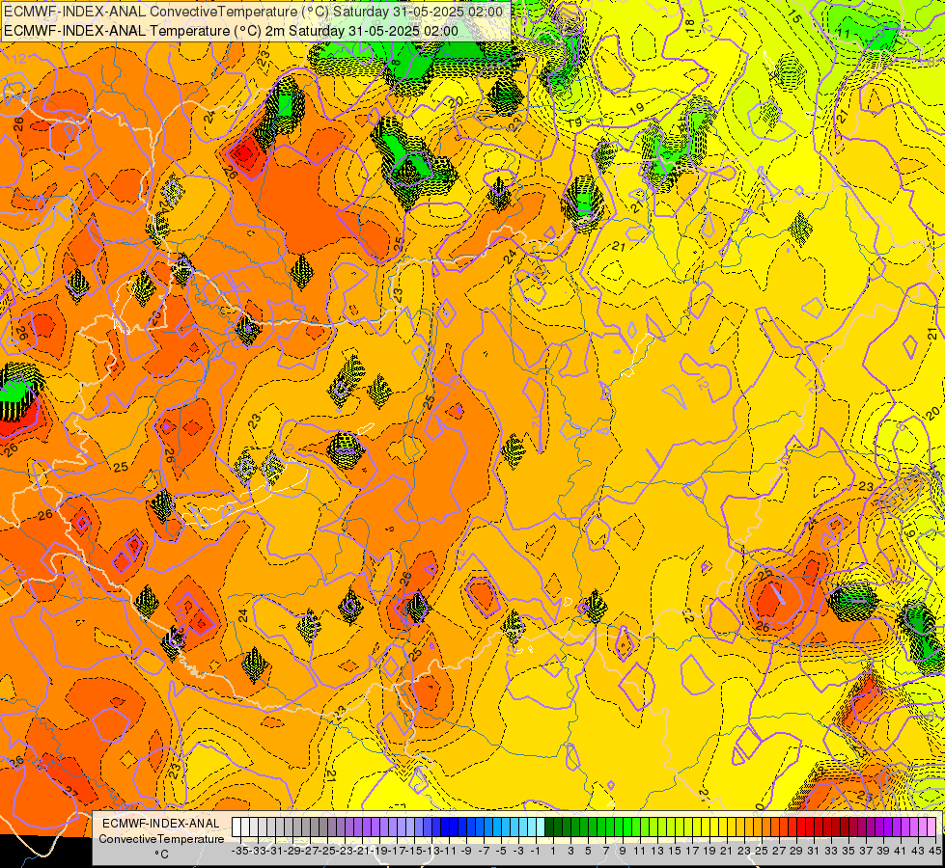Select the legend label 'ConvectiveTemperature'
This screenshot has height=868, width=945.
[x=161, y=838]
